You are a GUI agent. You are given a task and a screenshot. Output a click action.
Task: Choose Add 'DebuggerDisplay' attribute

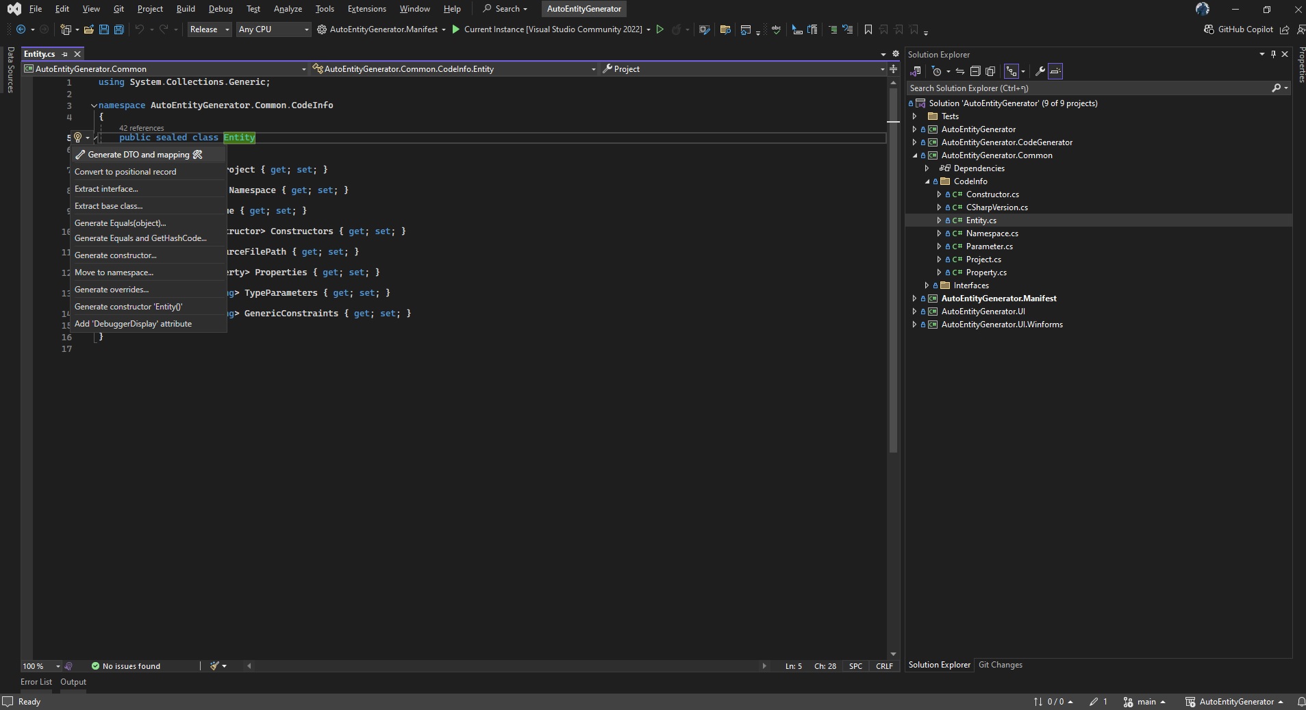pyautogui.click(x=149, y=324)
